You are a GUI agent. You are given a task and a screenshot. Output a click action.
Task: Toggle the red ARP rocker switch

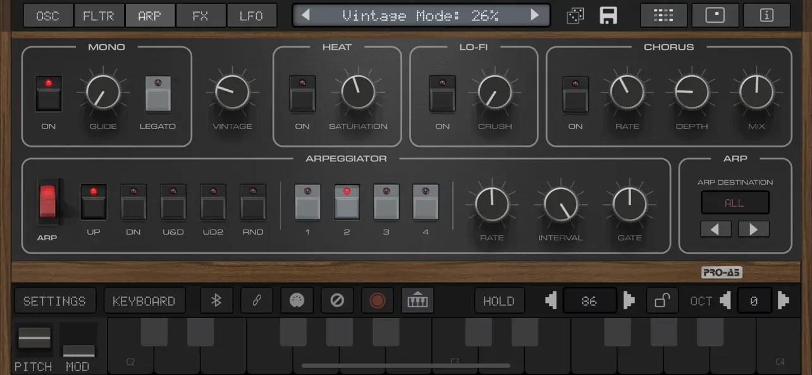click(x=49, y=202)
